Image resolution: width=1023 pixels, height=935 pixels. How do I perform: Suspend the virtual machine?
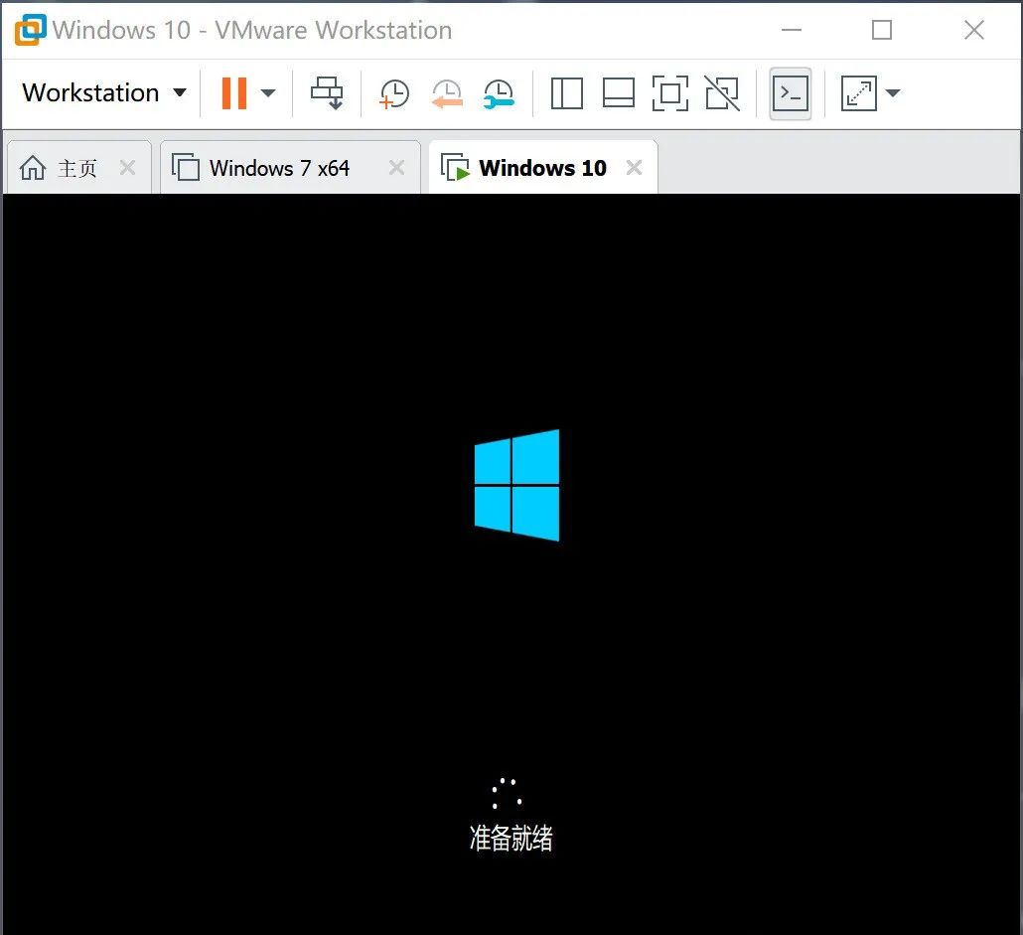click(x=234, y=92)
